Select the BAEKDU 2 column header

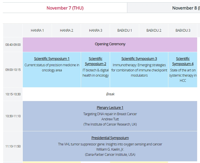154,31
